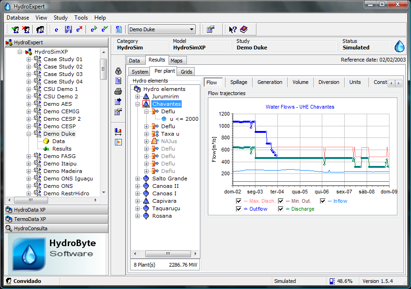Click the HydroByte Software logo
This screenshot has height=289, width=411.
(57, 254)
